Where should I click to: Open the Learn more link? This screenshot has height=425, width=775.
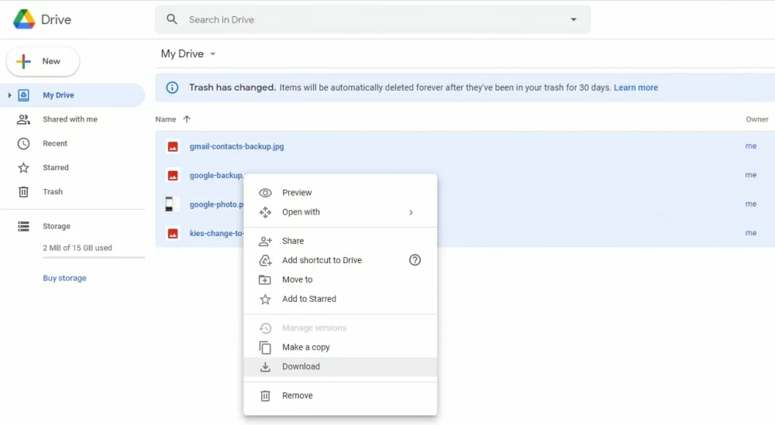point(635,87)
